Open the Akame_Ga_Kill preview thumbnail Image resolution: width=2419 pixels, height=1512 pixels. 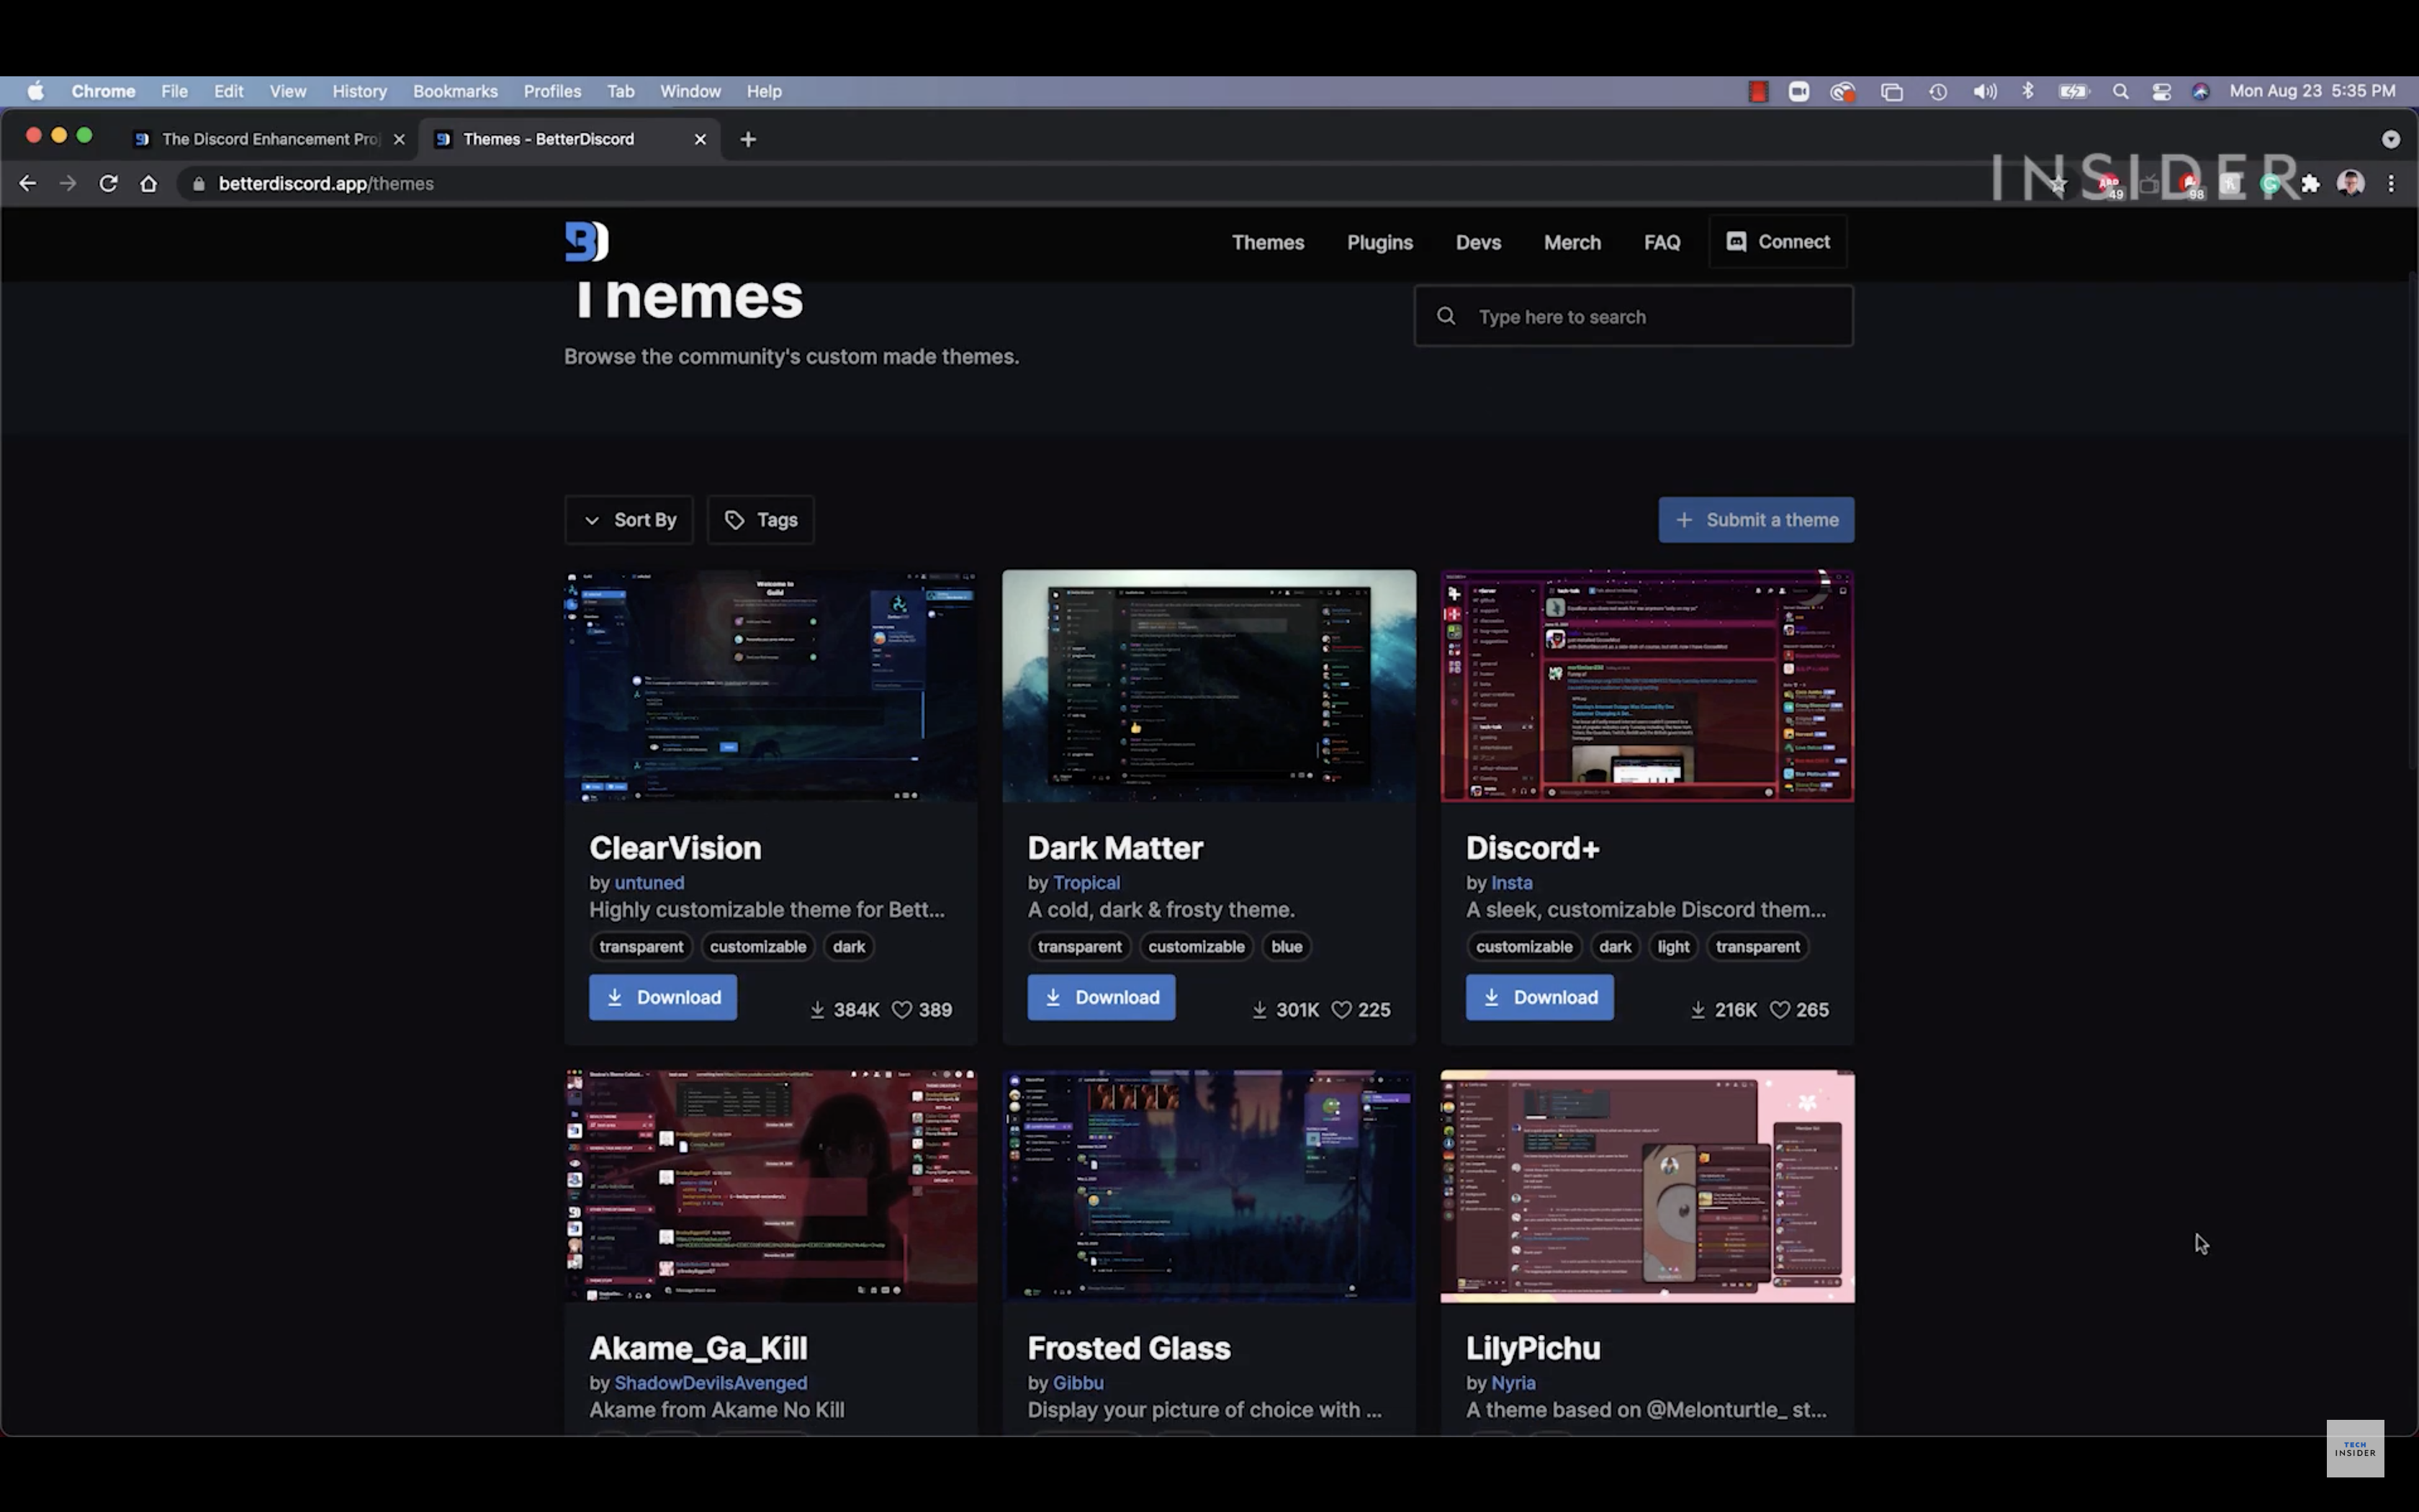click(x=770, y=1186)
